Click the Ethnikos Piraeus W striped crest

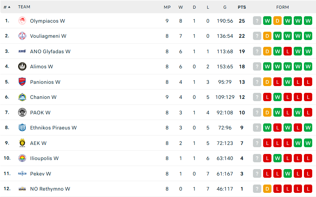click(x=22, y=128)
